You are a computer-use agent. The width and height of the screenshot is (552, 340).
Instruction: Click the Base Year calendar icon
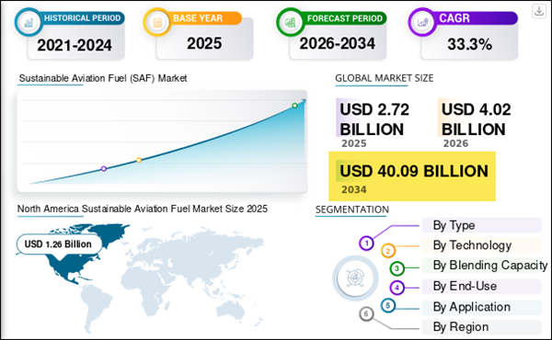[x=157, y=22]
